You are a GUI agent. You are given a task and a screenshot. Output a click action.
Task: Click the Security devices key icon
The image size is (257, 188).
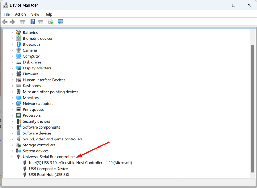(19, 121)
